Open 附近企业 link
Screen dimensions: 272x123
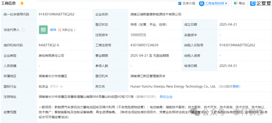[x=166, y=97]
